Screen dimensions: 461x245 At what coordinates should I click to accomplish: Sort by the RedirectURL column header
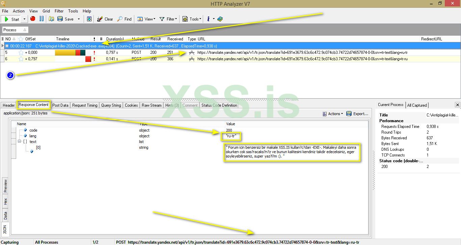[432, 39]
